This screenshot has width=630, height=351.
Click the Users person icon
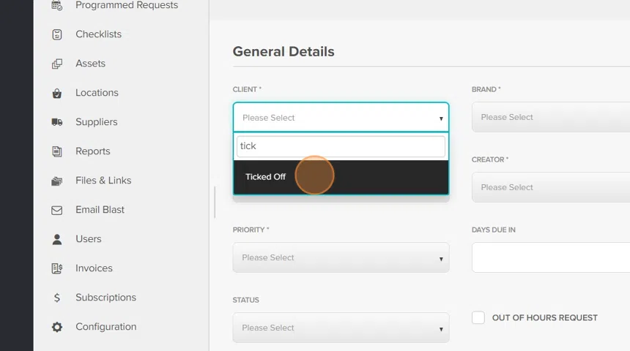coord(57,239)
